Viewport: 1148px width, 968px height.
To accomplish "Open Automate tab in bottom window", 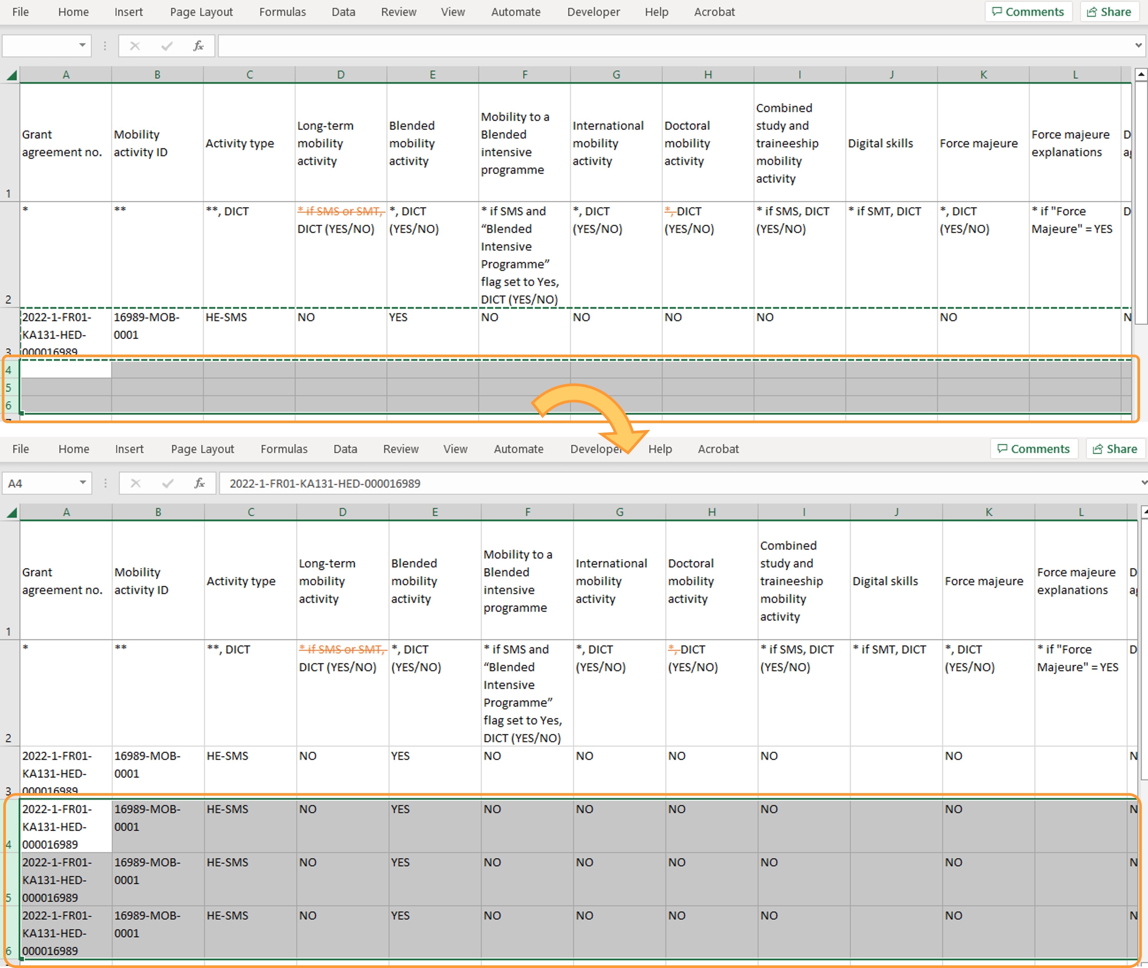I will click(519, 449).
